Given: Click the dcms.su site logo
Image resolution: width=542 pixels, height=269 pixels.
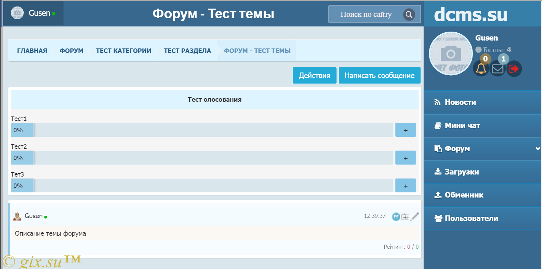Looking at the screenshot, I should (x=471, y=15).
